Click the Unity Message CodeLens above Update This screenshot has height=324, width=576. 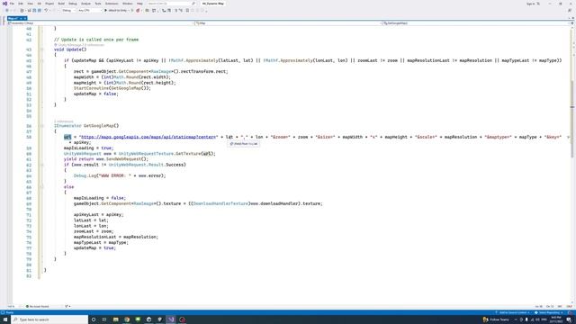(x=79, y=45)
